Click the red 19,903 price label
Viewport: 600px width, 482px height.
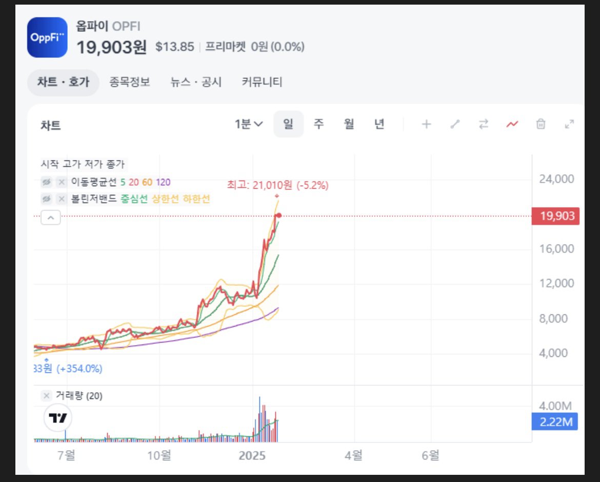coord(556,216)
